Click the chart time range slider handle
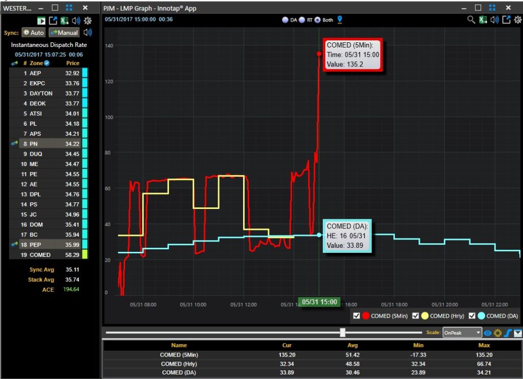Image resolution: width=523 pixels, height=379 pixels. coord(343,333)
